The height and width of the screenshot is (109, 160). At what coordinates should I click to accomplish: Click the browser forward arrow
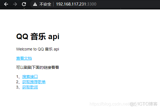pos(15,4)
